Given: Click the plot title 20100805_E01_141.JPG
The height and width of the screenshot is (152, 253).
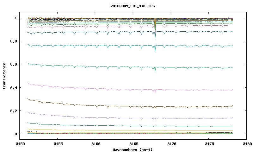Looking at the screenshot, I should pos(133,6).
